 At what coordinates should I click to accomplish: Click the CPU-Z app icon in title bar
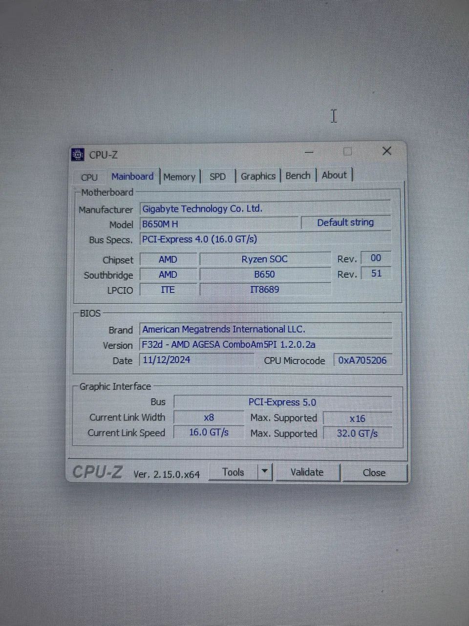click(x=78, y=155)
